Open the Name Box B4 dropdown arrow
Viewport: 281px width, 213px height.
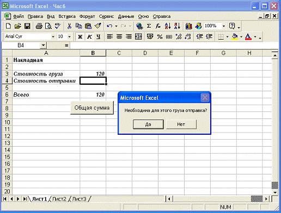coord(43,45)
